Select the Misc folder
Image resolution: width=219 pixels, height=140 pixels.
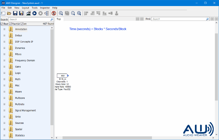coord(17,86)
